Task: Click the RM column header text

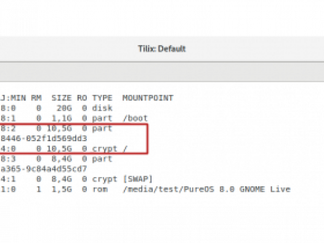Action: 36,98
